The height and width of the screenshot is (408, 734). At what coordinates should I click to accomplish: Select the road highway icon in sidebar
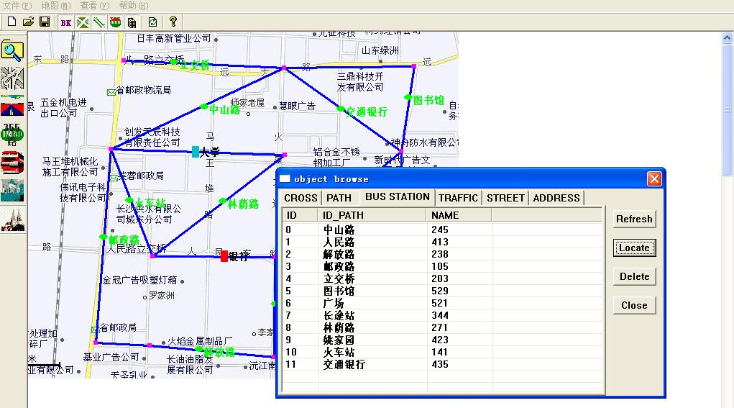pyautogui.click(x=12, y=106)
